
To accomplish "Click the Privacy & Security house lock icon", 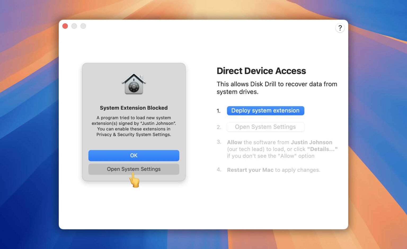I will click(134, 84).
